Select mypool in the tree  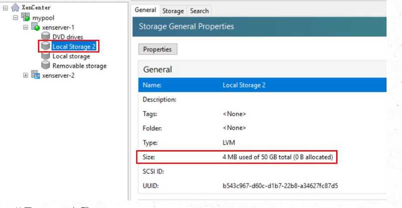43,18
